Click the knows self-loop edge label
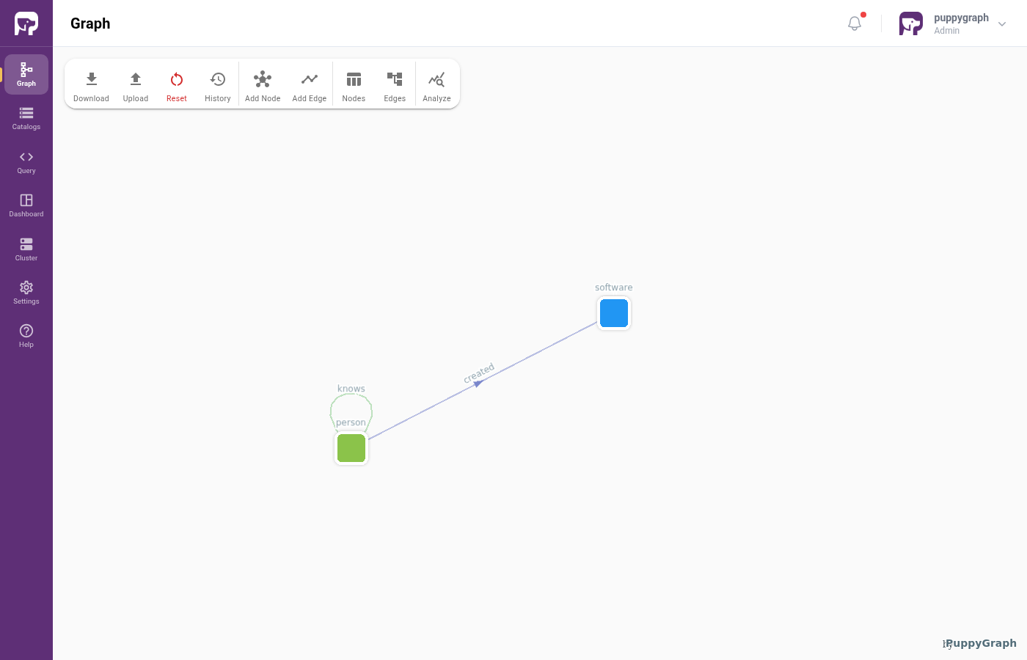This screenshot has height=660, width=1027. click(x=351, y=389)
